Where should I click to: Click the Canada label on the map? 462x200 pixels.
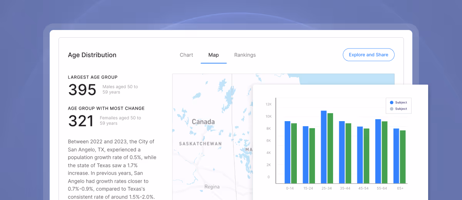(x=203, y=122)
